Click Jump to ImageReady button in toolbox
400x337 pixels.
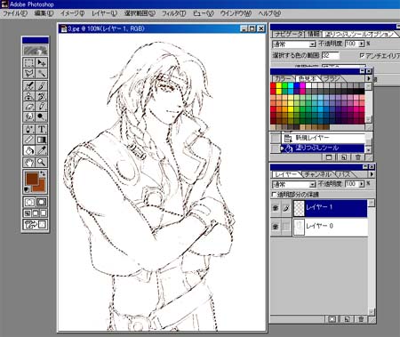click(x=36, y=224)
